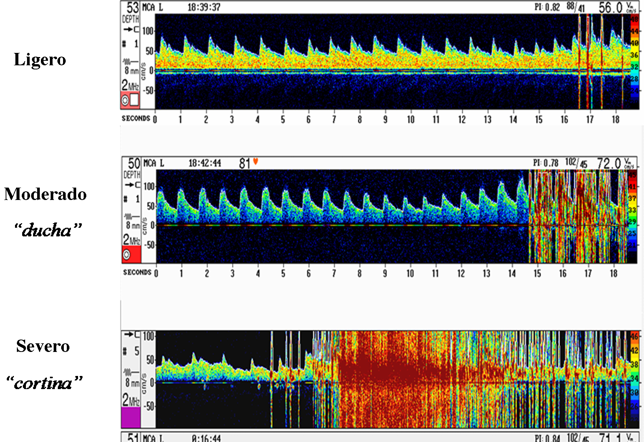Click the 10 second mark on the top timeline

(411, 119)
